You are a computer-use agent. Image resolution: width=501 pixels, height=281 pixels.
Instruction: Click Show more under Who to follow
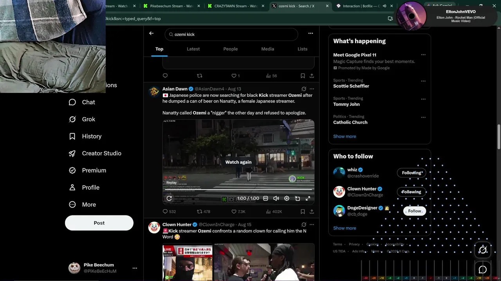click(344, 228)
